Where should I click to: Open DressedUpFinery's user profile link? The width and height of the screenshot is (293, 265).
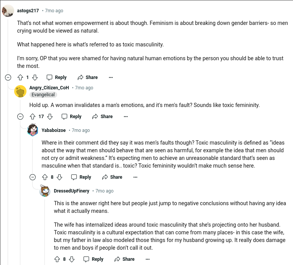coord(71,191)
